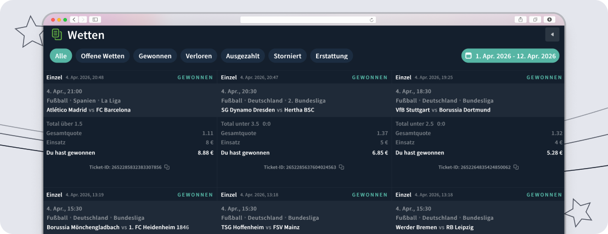Click the browser address bar

(x=308, y=20)
